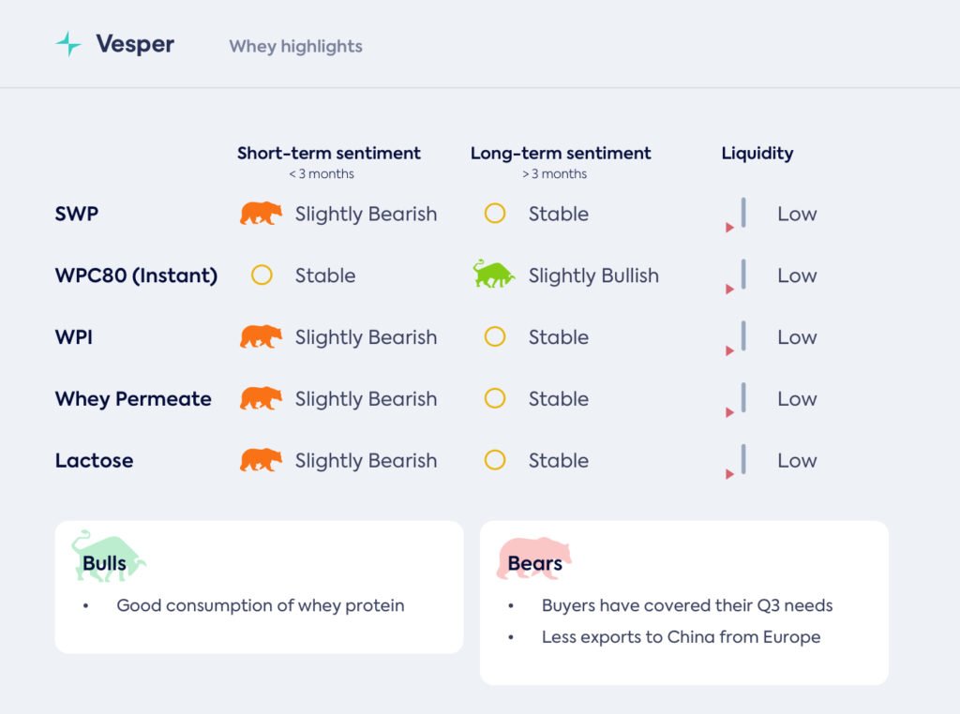The width and height of the screenshot is (960, 714).
Task: Click the WPC80 long-term bull icon
Action: click(494, 275)
